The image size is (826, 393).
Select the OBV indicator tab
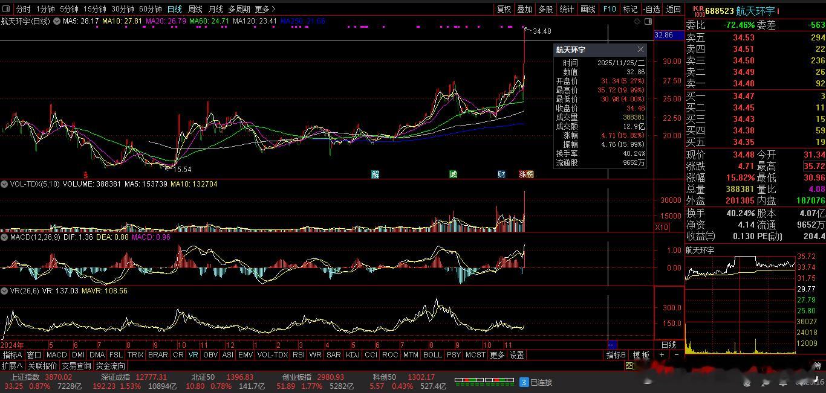[210, 355]
